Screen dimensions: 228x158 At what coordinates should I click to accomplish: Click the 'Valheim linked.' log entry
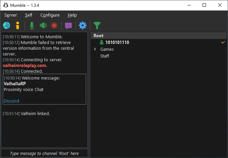click(x=35, y=114)
